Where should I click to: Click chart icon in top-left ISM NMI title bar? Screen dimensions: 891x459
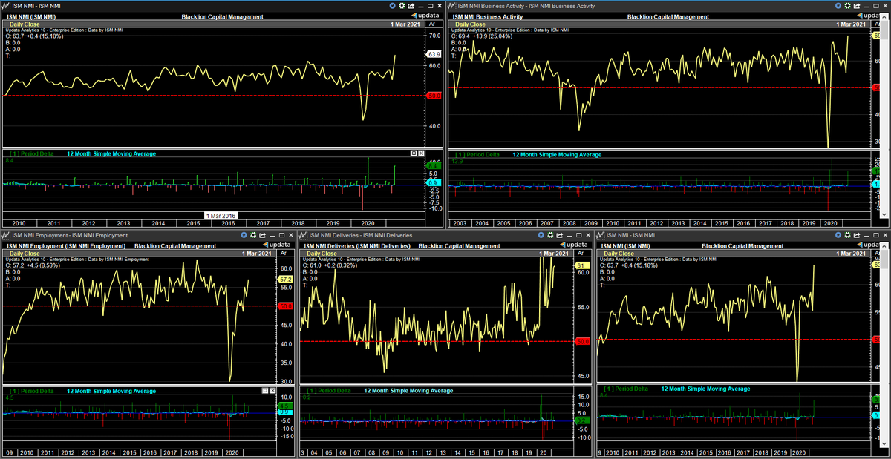point(6,6)
